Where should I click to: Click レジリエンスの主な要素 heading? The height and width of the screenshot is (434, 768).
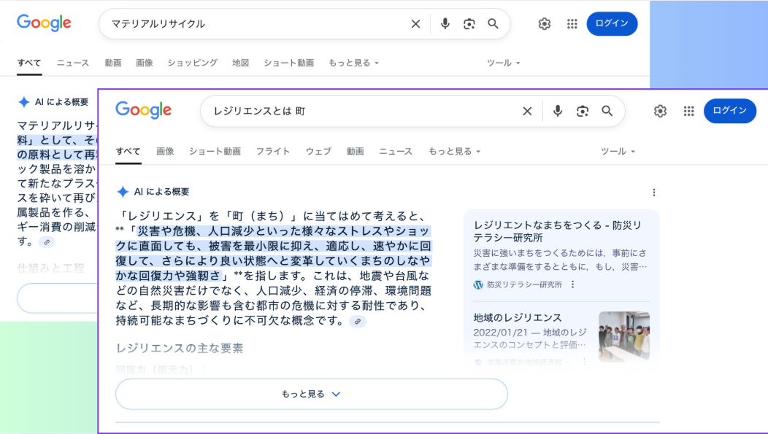[x=180, y=348]
